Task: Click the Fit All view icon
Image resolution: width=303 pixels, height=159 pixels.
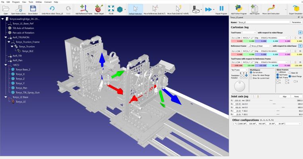Action: [111, 9]
